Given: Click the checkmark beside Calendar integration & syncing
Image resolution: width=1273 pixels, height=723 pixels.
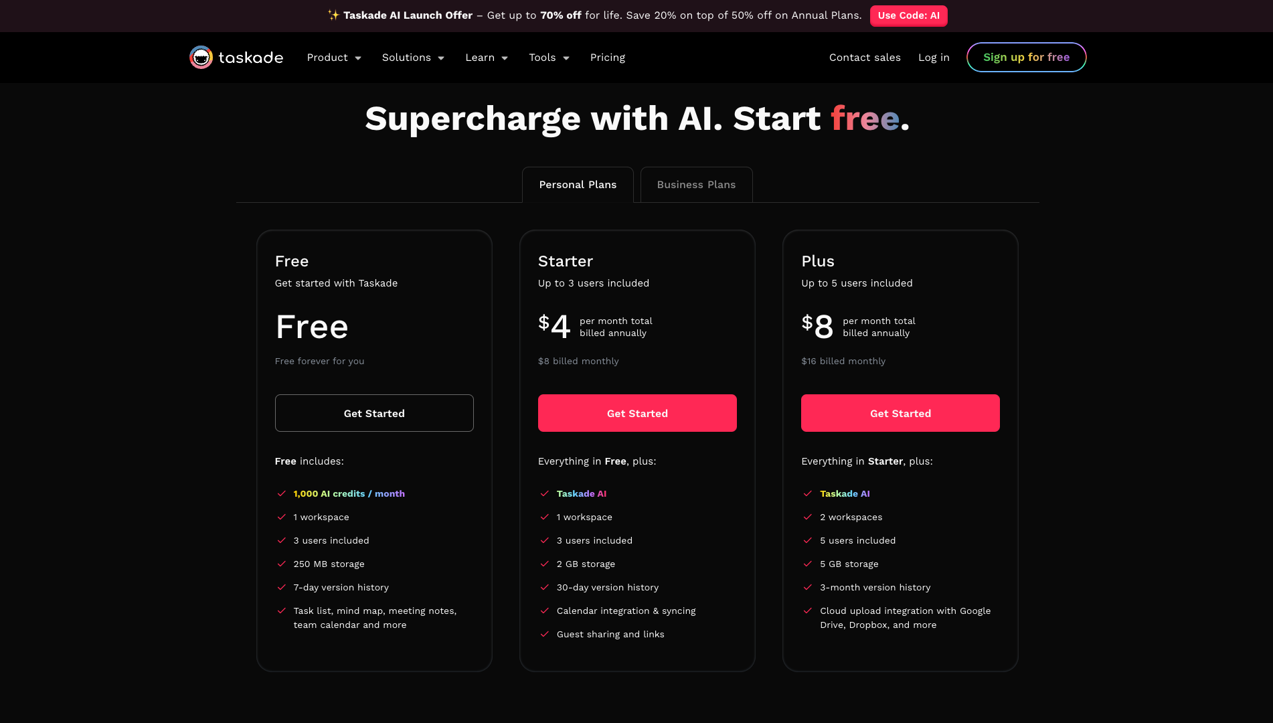Looking at the screenshot, I should pos(545,611).
